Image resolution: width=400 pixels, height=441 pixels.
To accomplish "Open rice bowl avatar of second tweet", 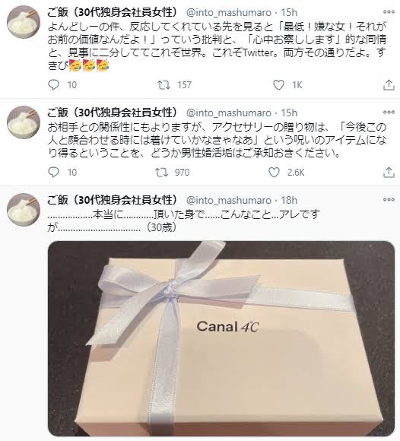I will tap(24, 122).
